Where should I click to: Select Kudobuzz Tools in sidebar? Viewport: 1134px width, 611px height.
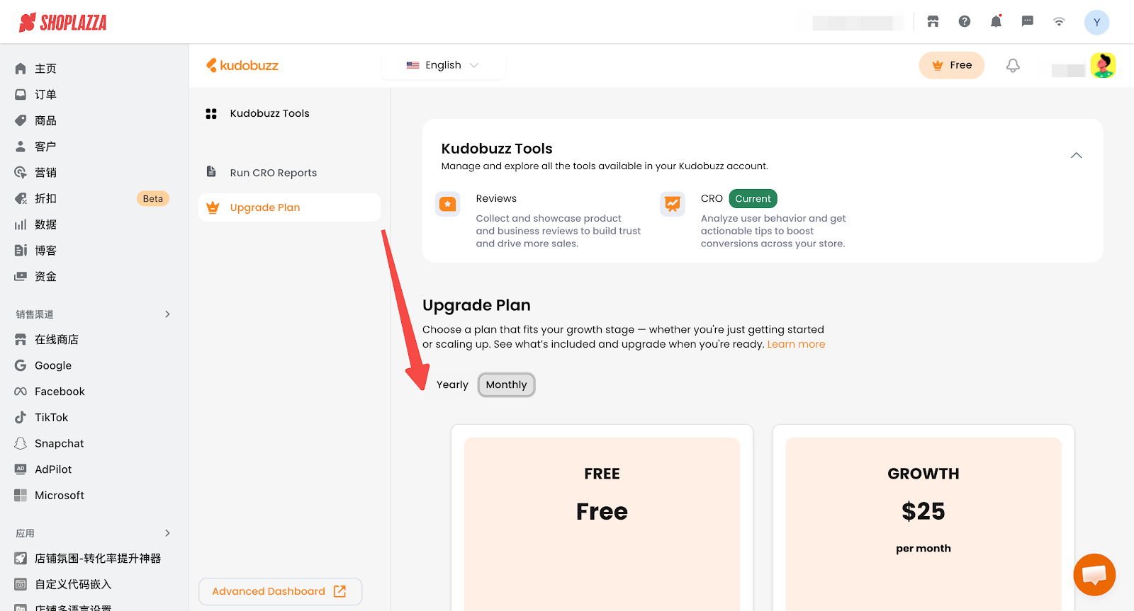[x=269, y=113]
